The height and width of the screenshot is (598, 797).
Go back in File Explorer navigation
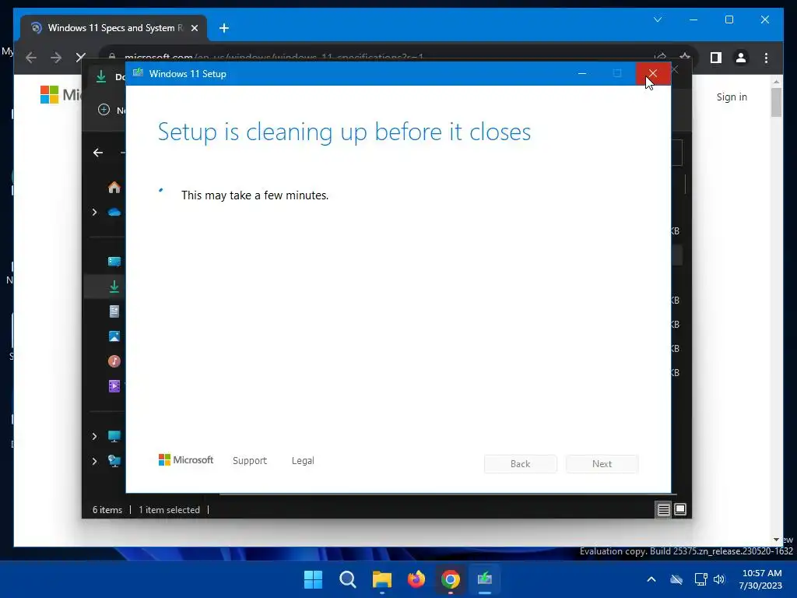pyautogui.click(x=98, y=153)
